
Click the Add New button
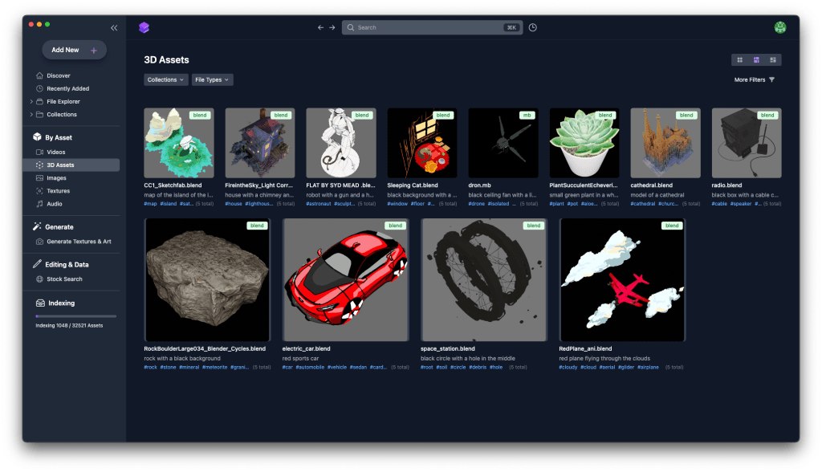[x=73, y=49]
